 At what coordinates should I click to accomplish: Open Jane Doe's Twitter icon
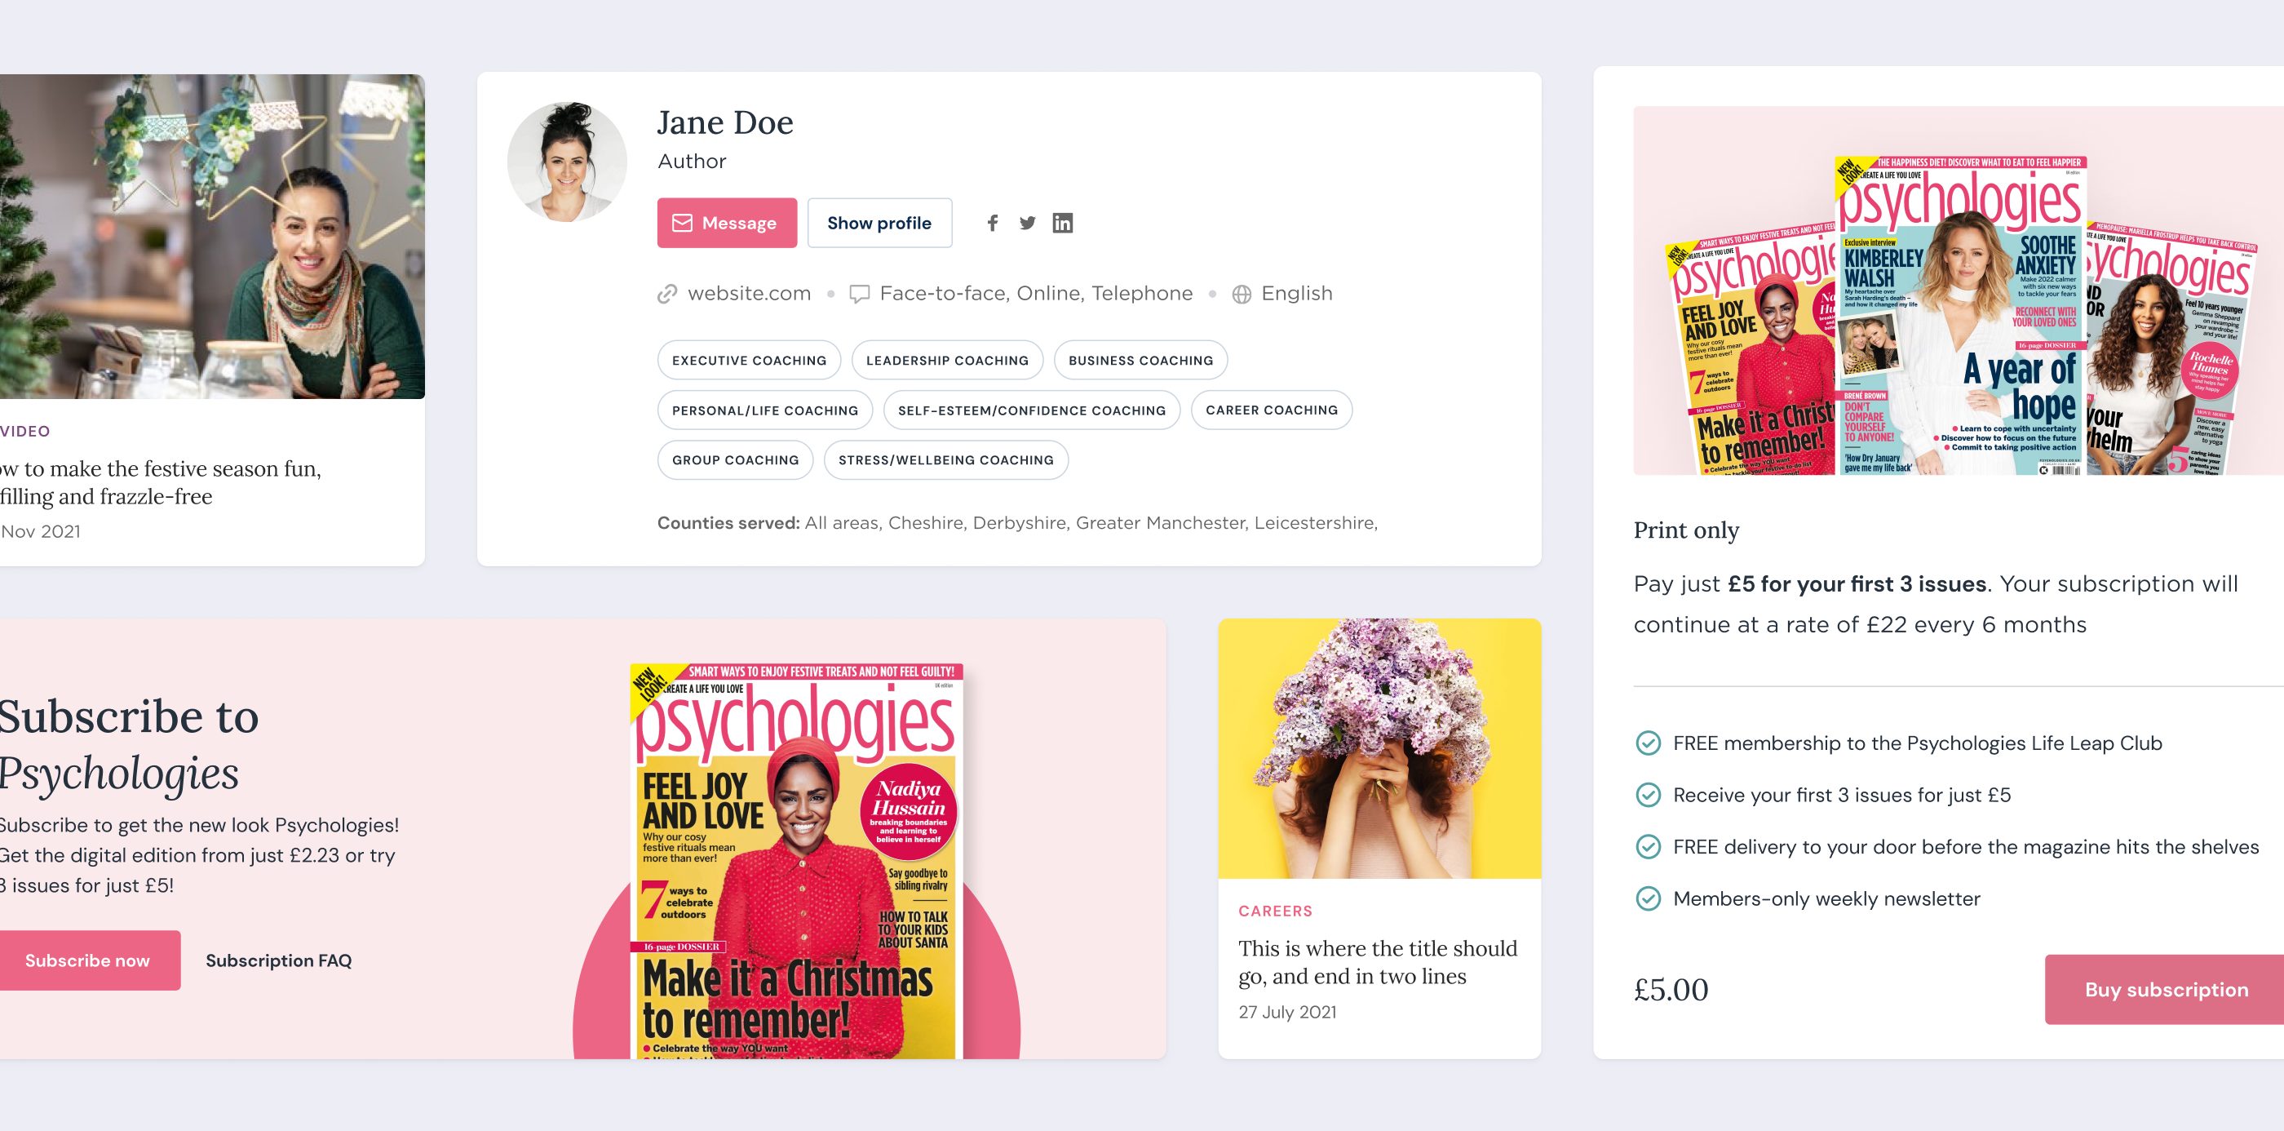(x=1027, y=224)
